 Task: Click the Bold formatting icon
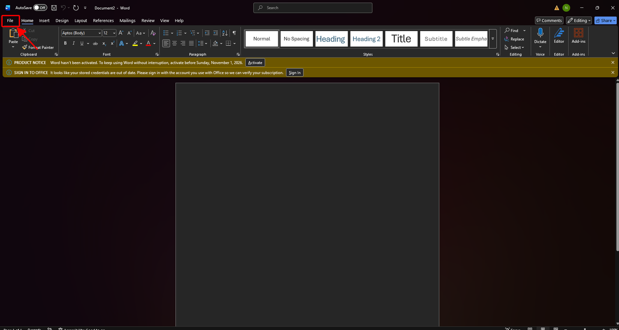point(65,43)
